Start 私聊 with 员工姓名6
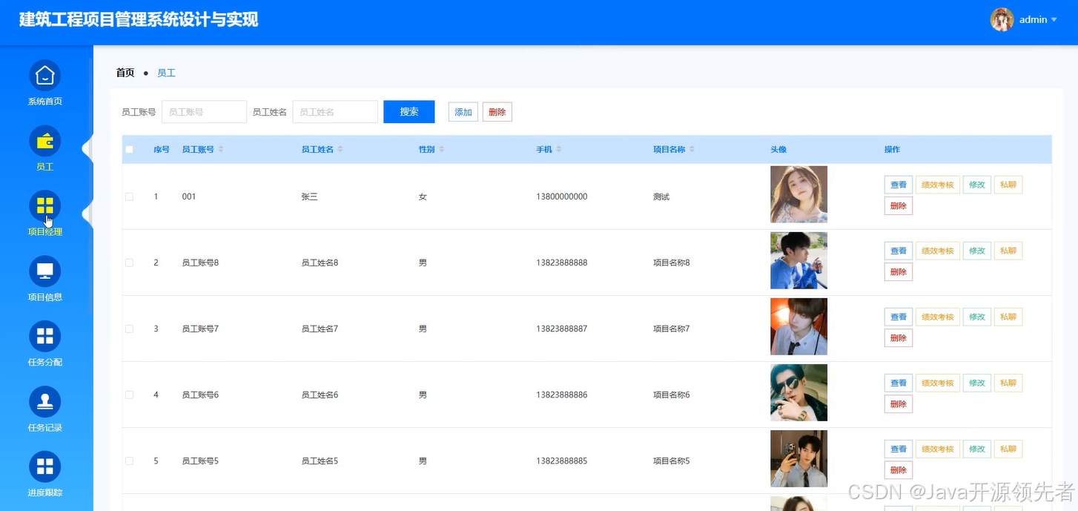1078x511 pixels. point(1008,383)
